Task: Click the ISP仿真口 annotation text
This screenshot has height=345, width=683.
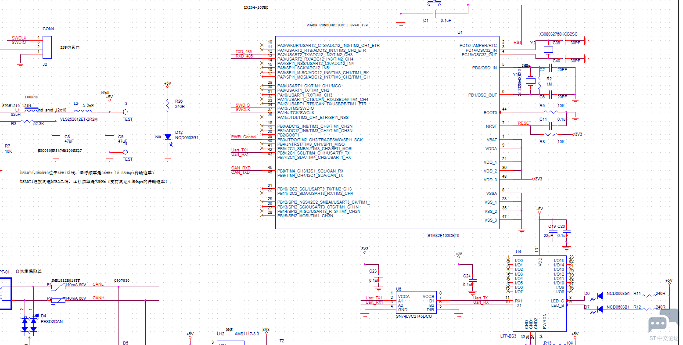Action: [70, 47]
